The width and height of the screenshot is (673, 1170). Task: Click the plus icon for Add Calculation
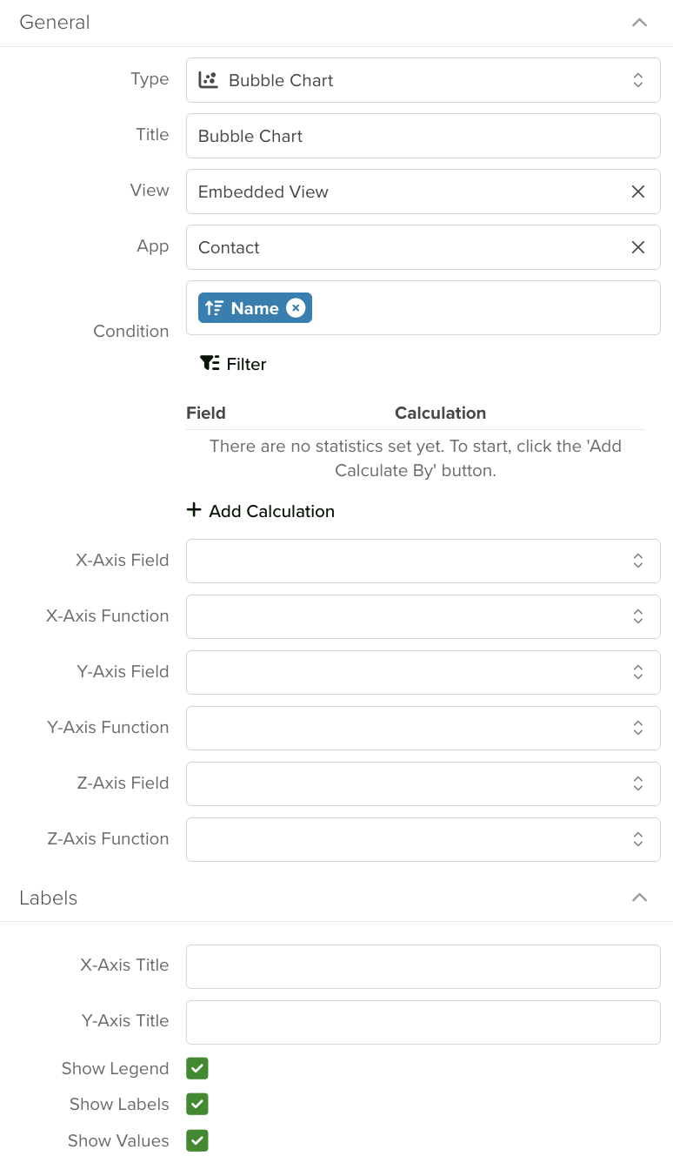coord(194,510)
